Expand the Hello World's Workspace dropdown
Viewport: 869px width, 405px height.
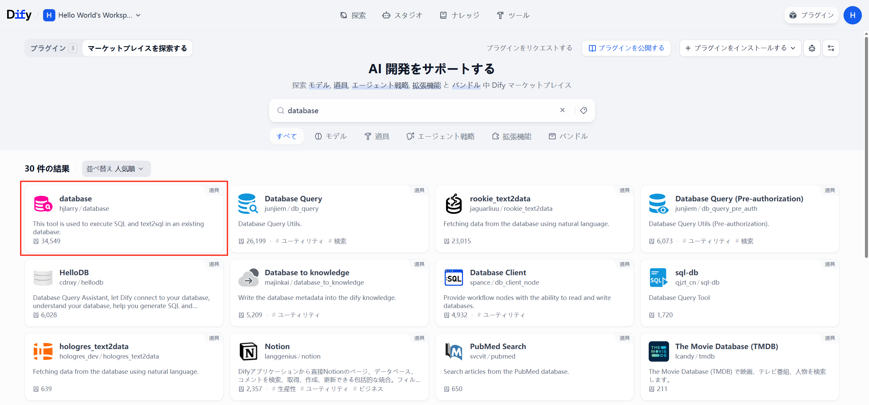click(138, 15)
